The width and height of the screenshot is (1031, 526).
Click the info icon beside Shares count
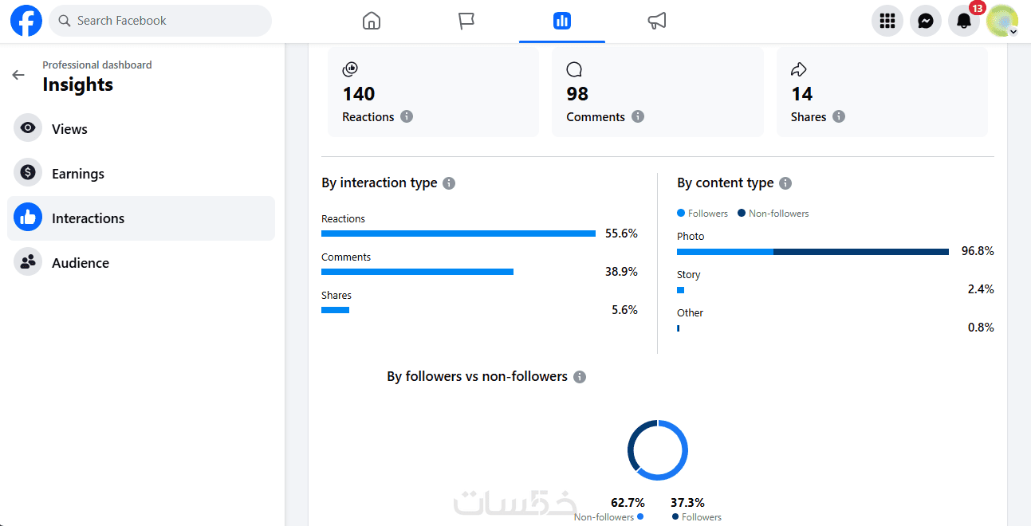click(x=839, y=116)
